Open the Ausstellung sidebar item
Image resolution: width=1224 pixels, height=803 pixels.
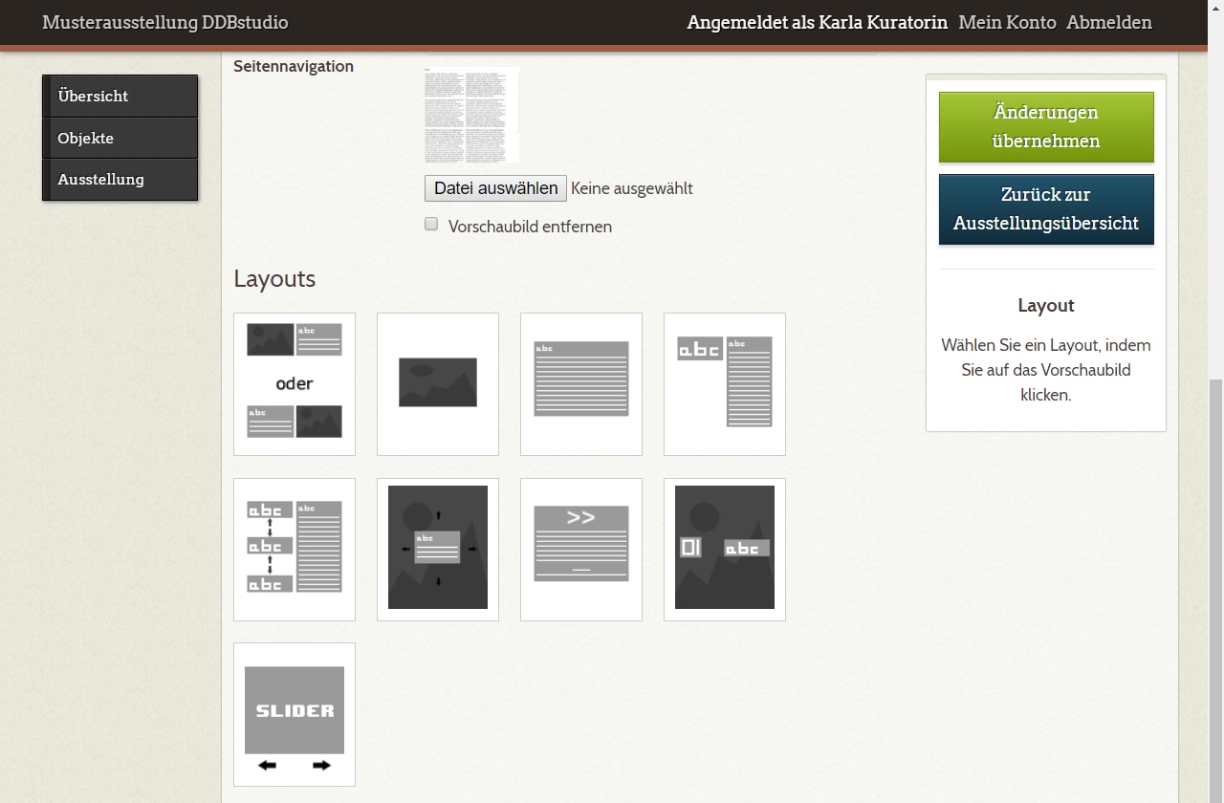(120, 179)
